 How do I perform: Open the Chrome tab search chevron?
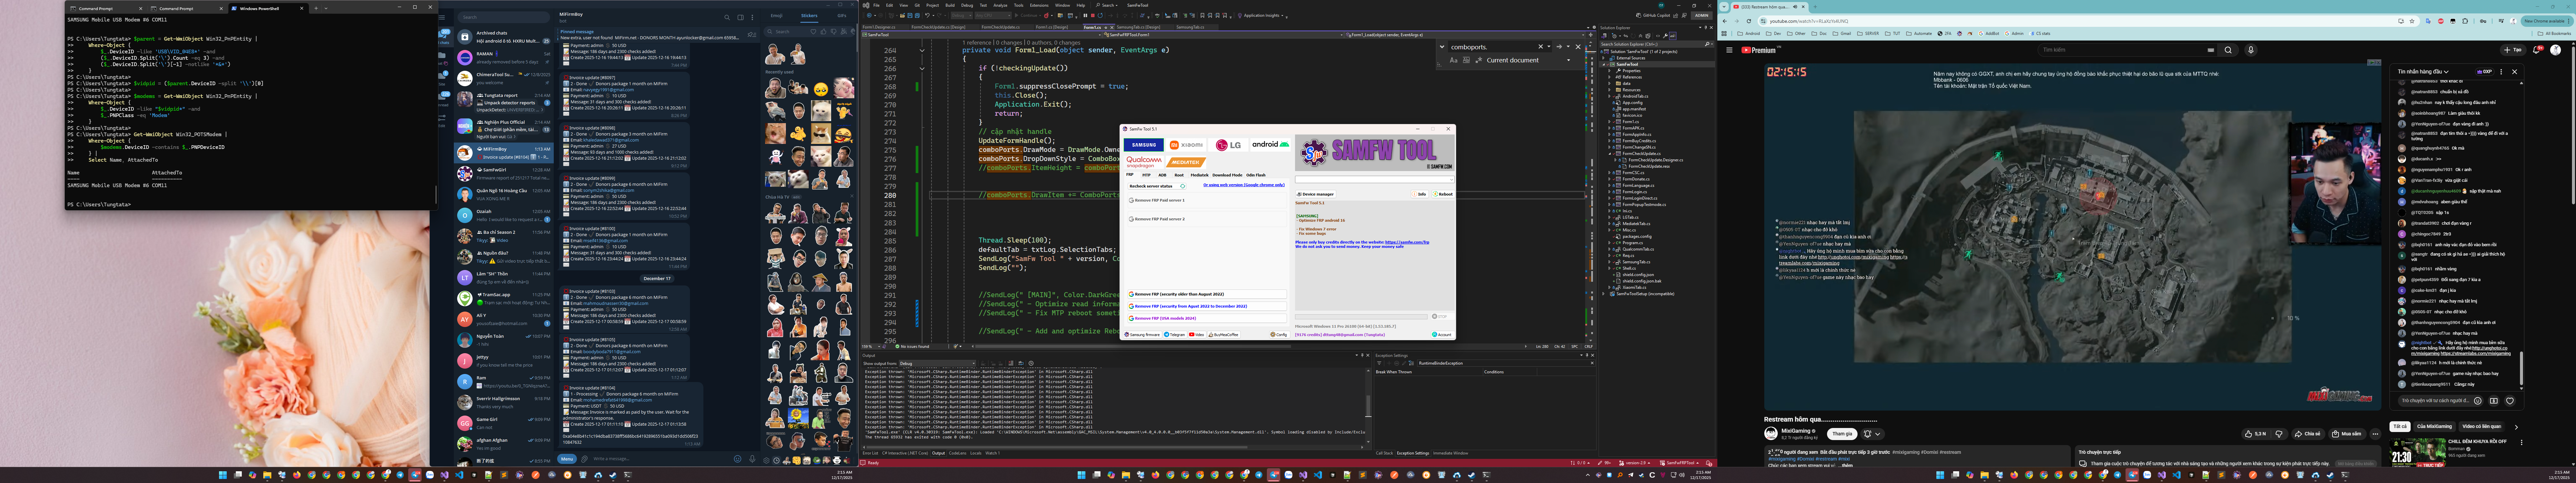(1724, 7)
